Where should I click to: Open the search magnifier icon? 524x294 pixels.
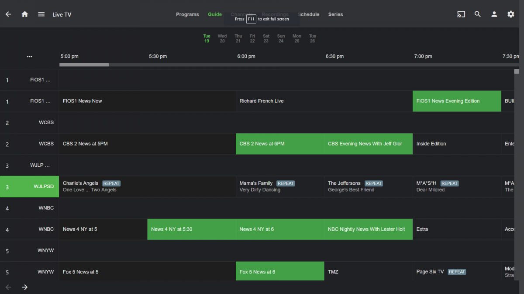[478, 14]
